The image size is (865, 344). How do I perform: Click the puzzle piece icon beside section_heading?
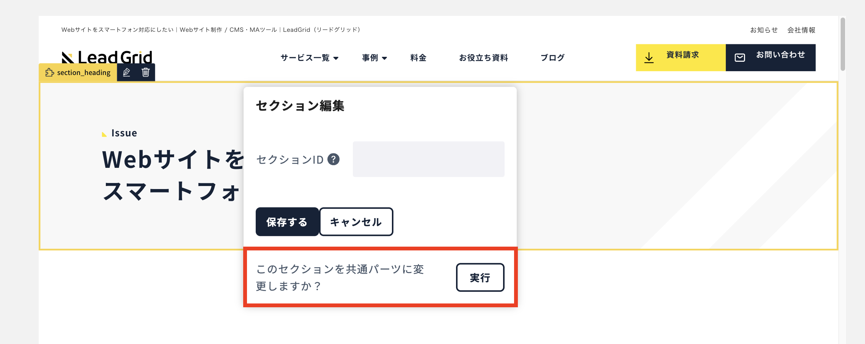point(50,72)
